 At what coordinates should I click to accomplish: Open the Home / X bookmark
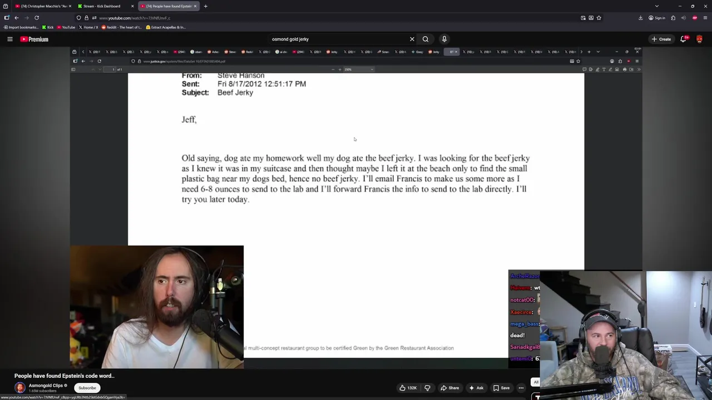88,27
